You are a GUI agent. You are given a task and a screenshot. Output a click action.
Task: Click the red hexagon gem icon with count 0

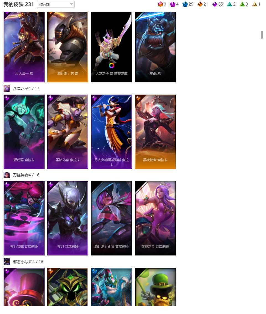pos(160,4)
